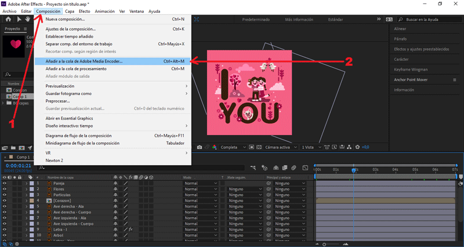Screen dimensions: 464x247
Task: Open the Efecto menu
Action: coord(85,11)
